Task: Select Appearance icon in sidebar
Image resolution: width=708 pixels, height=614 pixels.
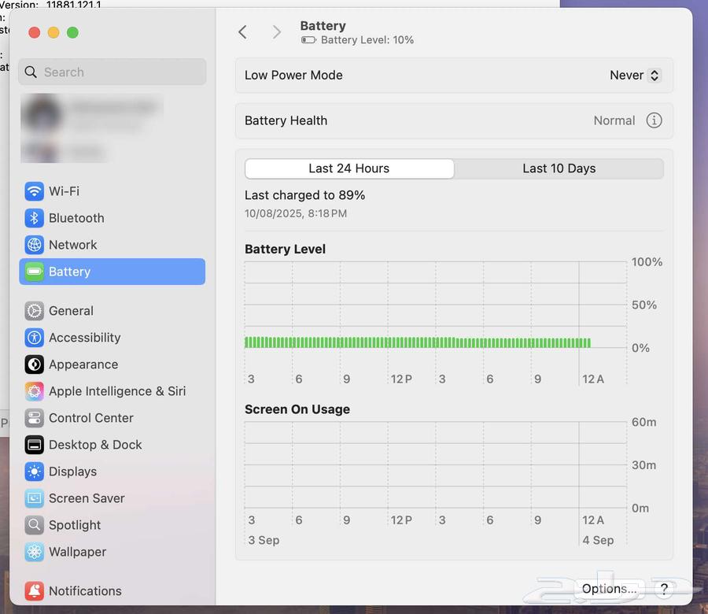Action: coord(34,364)
